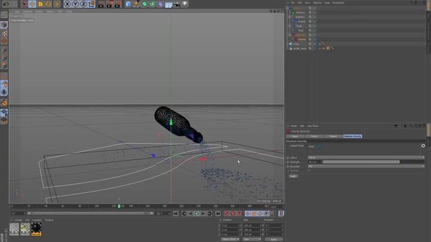Viewport: 431px width, 242px height.
Task: Select the black material thumbnail
Action: point(36,229)
